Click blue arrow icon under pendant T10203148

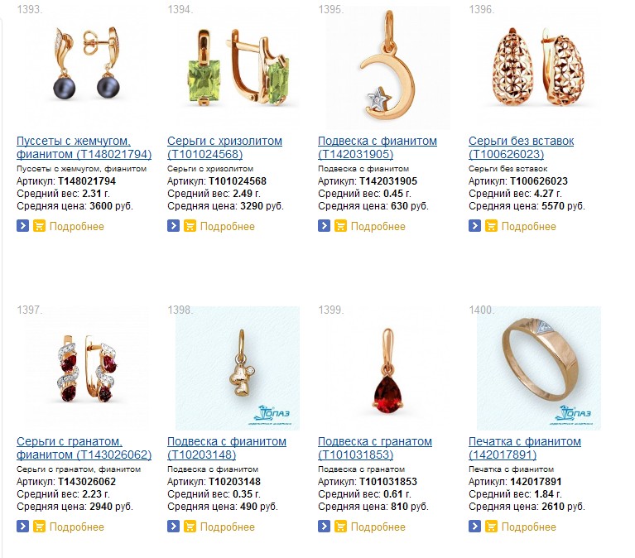click(x=173, y=526)
